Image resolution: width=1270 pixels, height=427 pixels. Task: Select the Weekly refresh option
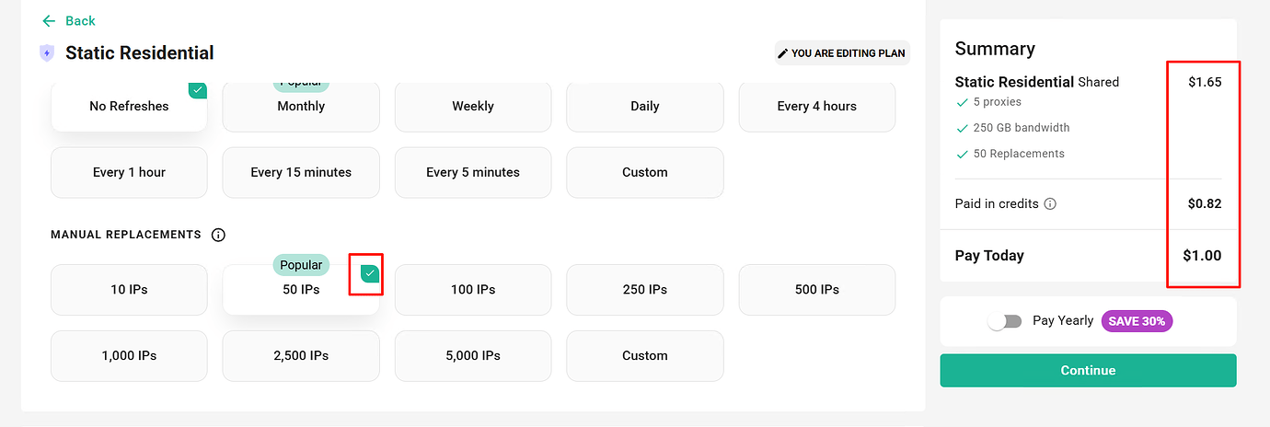point(473,107)
